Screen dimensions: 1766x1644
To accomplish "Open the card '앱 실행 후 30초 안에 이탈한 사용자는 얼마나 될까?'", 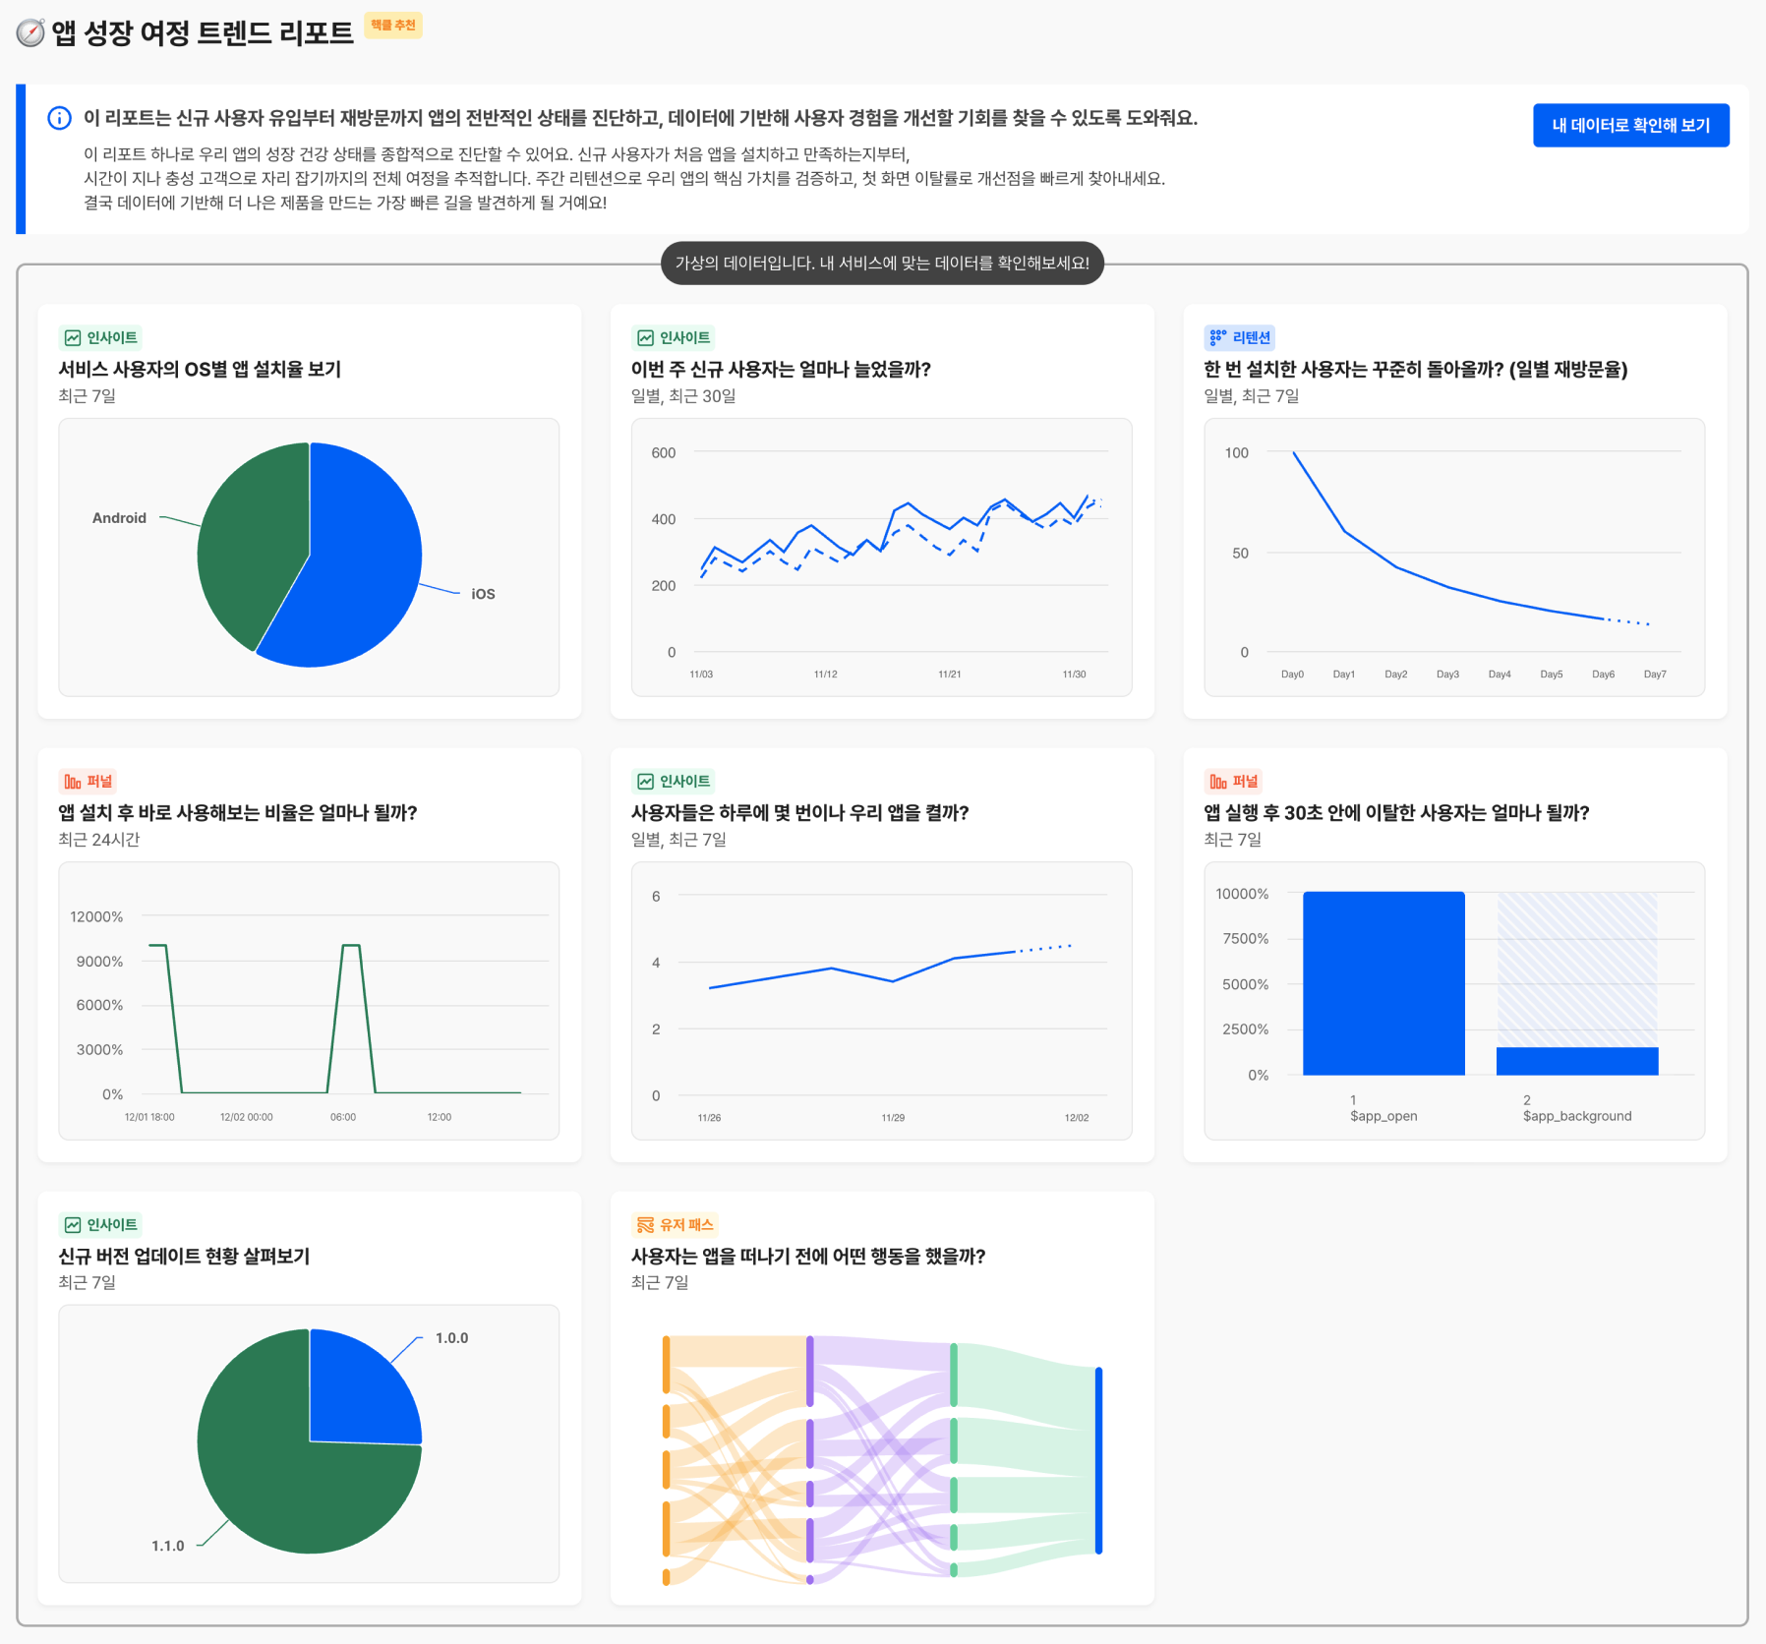I will pyautogui.click(x=1455, y=955).
